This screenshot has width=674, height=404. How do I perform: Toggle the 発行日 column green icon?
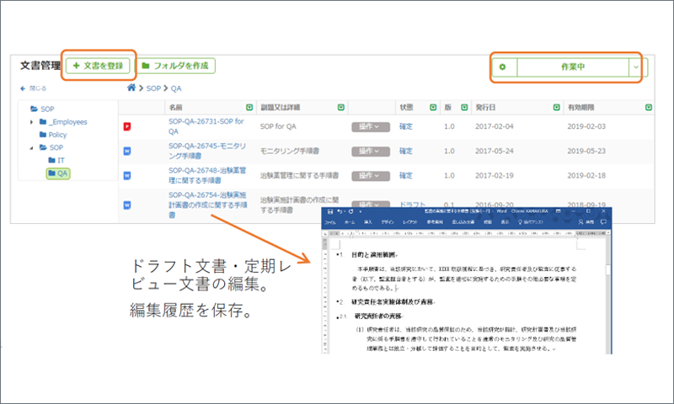tap(557, 108)
